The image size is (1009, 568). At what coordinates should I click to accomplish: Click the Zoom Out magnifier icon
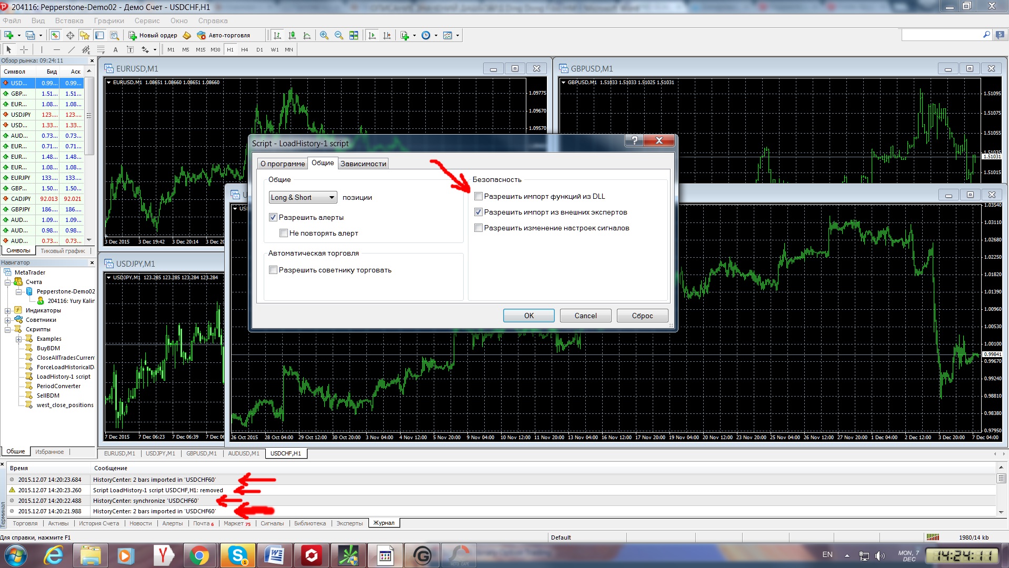[x=339, y=35]
